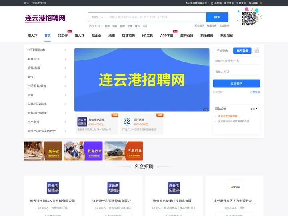Image resolution: width=288 pixels, height=216 pixels.
Task: Click the 忘记密码 link
Action: click(x=218, y=92)
